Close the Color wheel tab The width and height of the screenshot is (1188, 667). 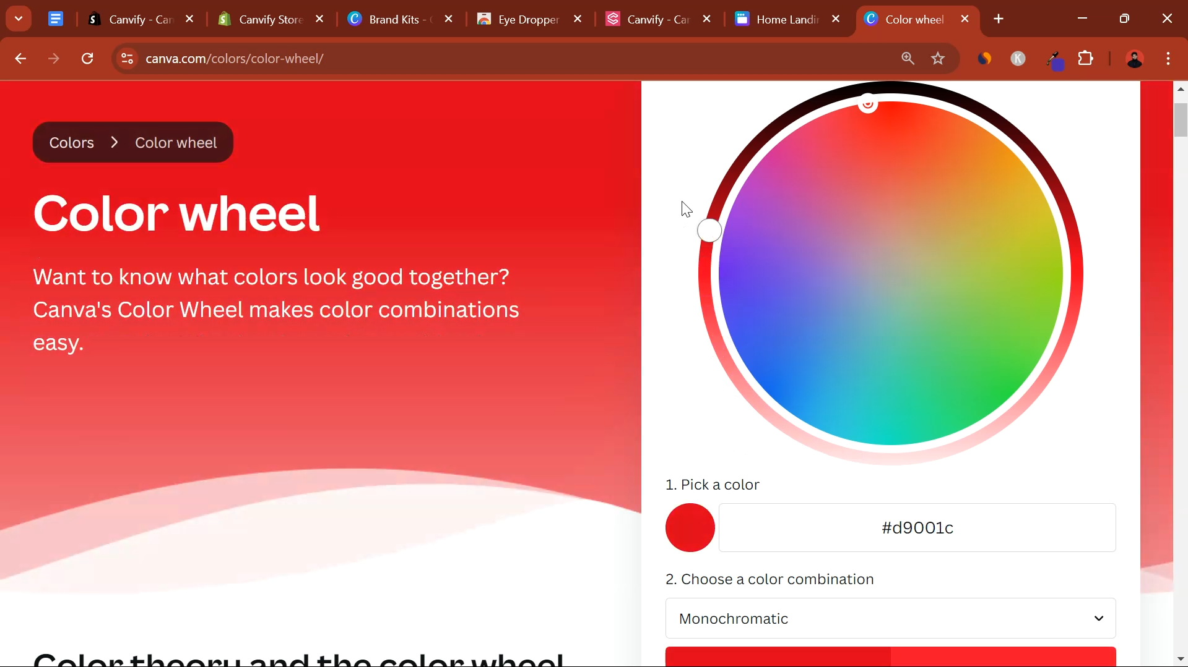965,19
